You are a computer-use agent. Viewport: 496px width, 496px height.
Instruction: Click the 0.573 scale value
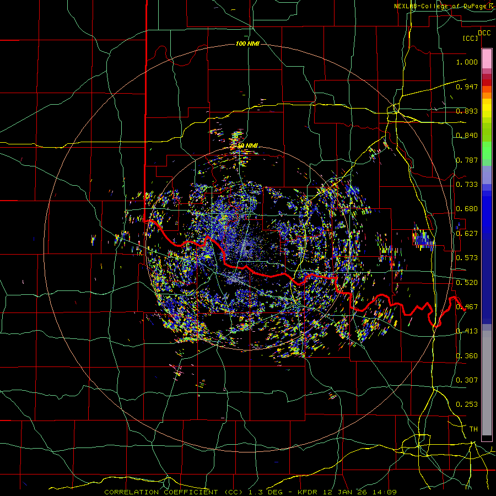(467, 258)
